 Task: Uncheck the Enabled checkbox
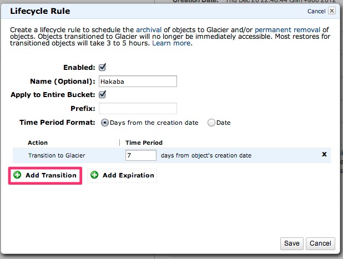pos(102,68)
